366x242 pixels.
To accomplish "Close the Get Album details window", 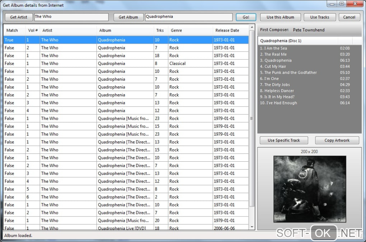I will [355, 4].
